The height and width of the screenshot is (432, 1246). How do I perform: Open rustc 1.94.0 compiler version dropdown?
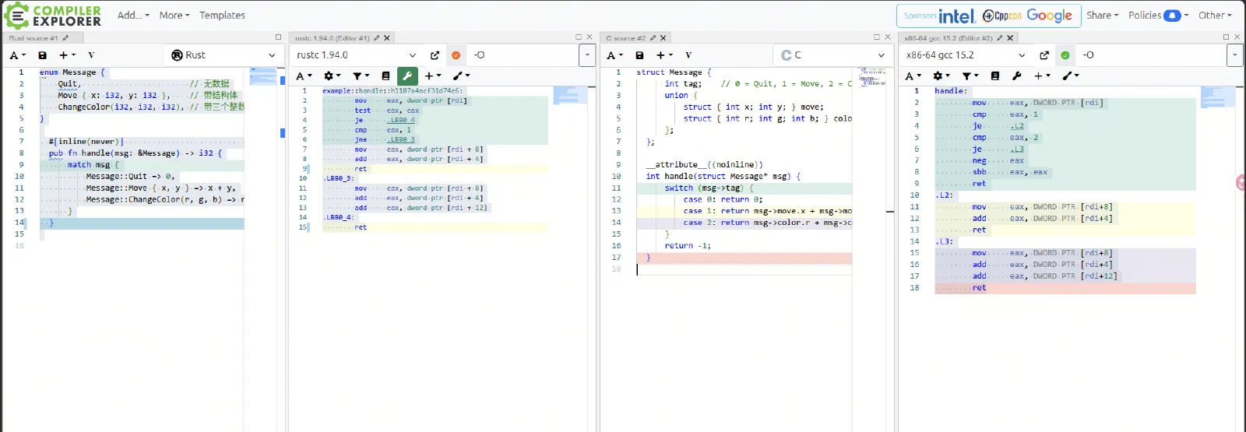pos(357,55)
